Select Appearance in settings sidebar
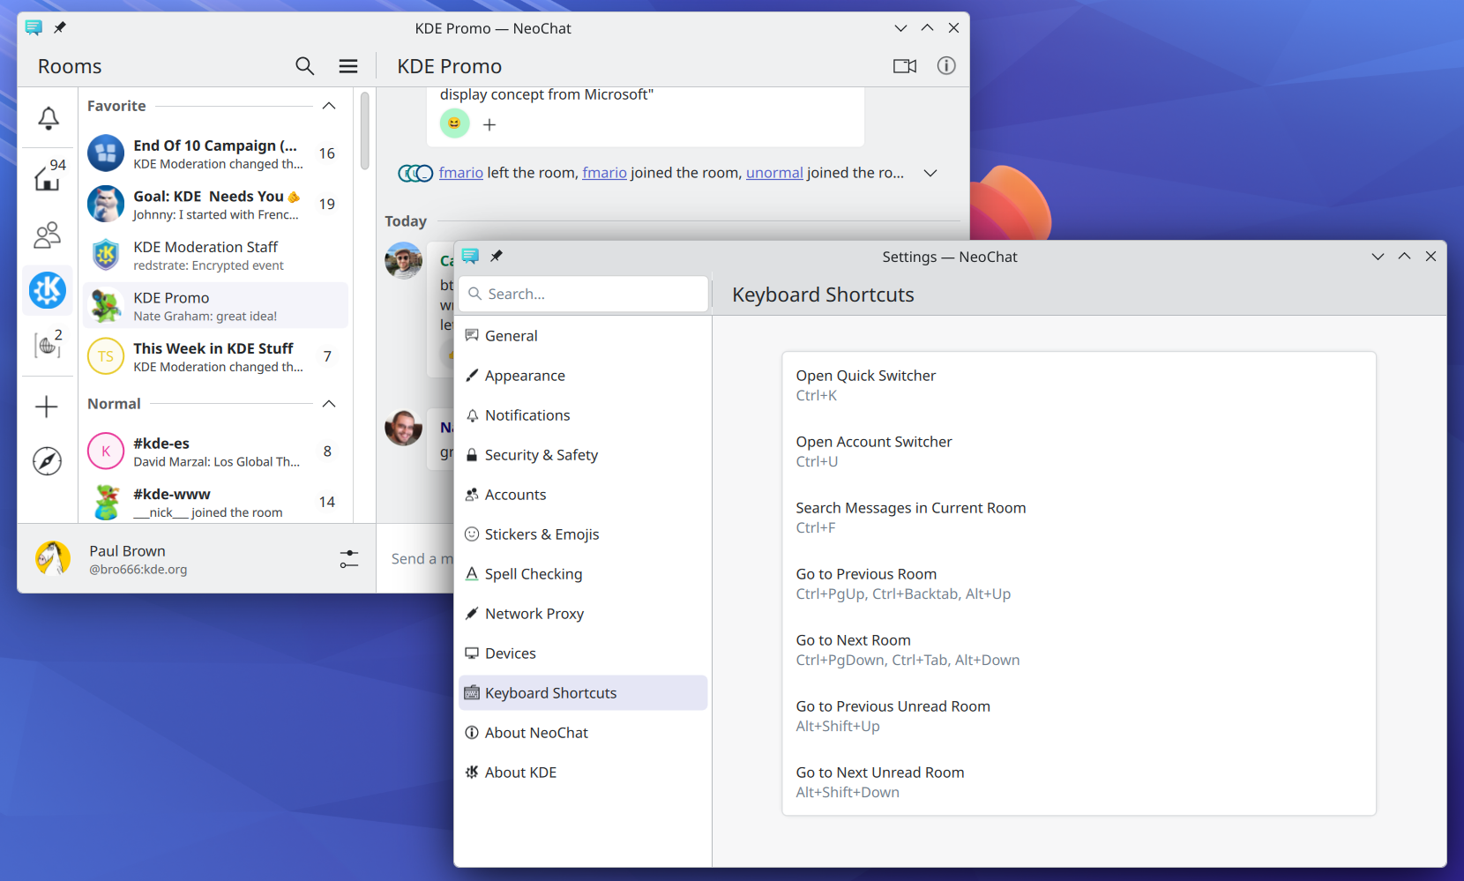Viewport: 1464px width, 881px height. 525,376
